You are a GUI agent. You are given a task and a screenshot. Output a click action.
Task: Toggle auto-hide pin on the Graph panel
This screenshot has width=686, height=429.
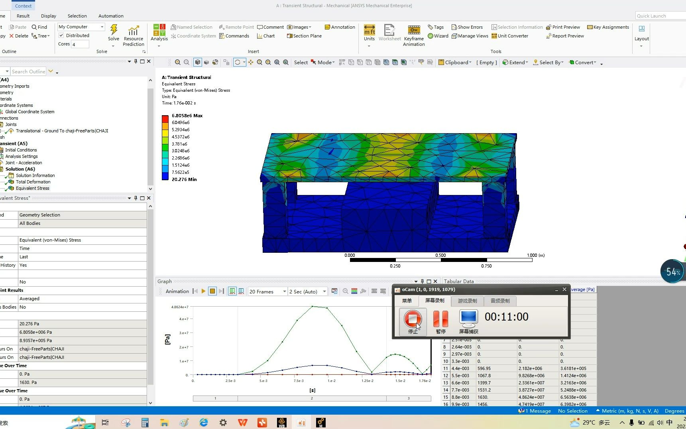click(422, 281)
